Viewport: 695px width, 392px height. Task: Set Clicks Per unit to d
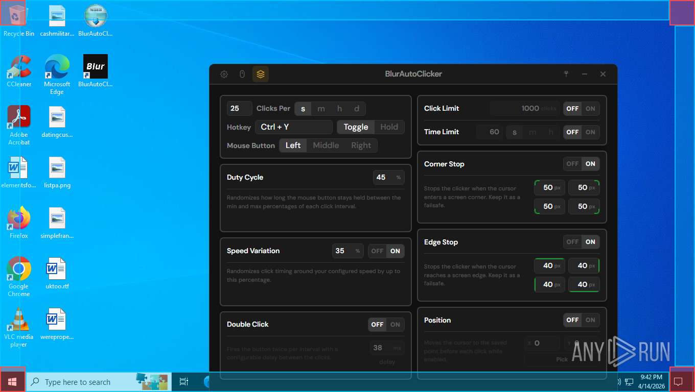pos(357,109)
